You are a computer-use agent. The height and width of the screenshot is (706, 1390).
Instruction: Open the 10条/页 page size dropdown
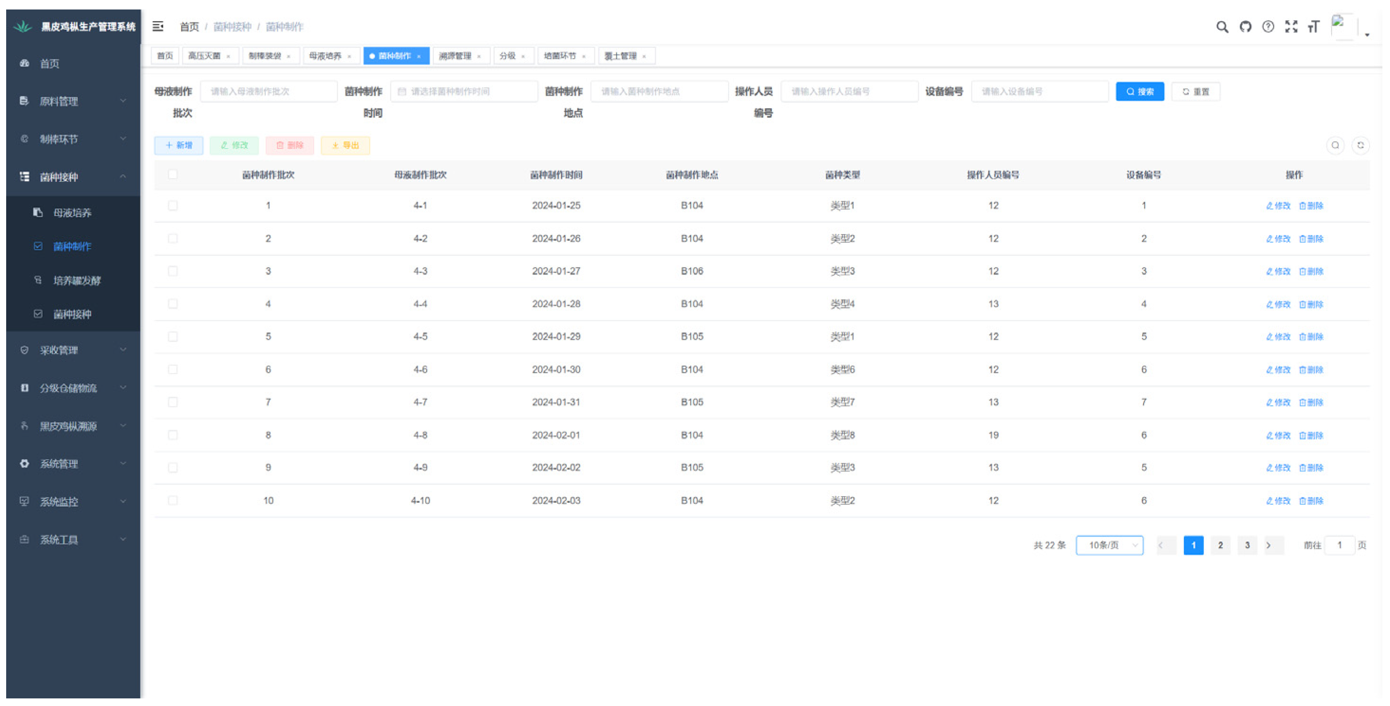coord(1109,545)
